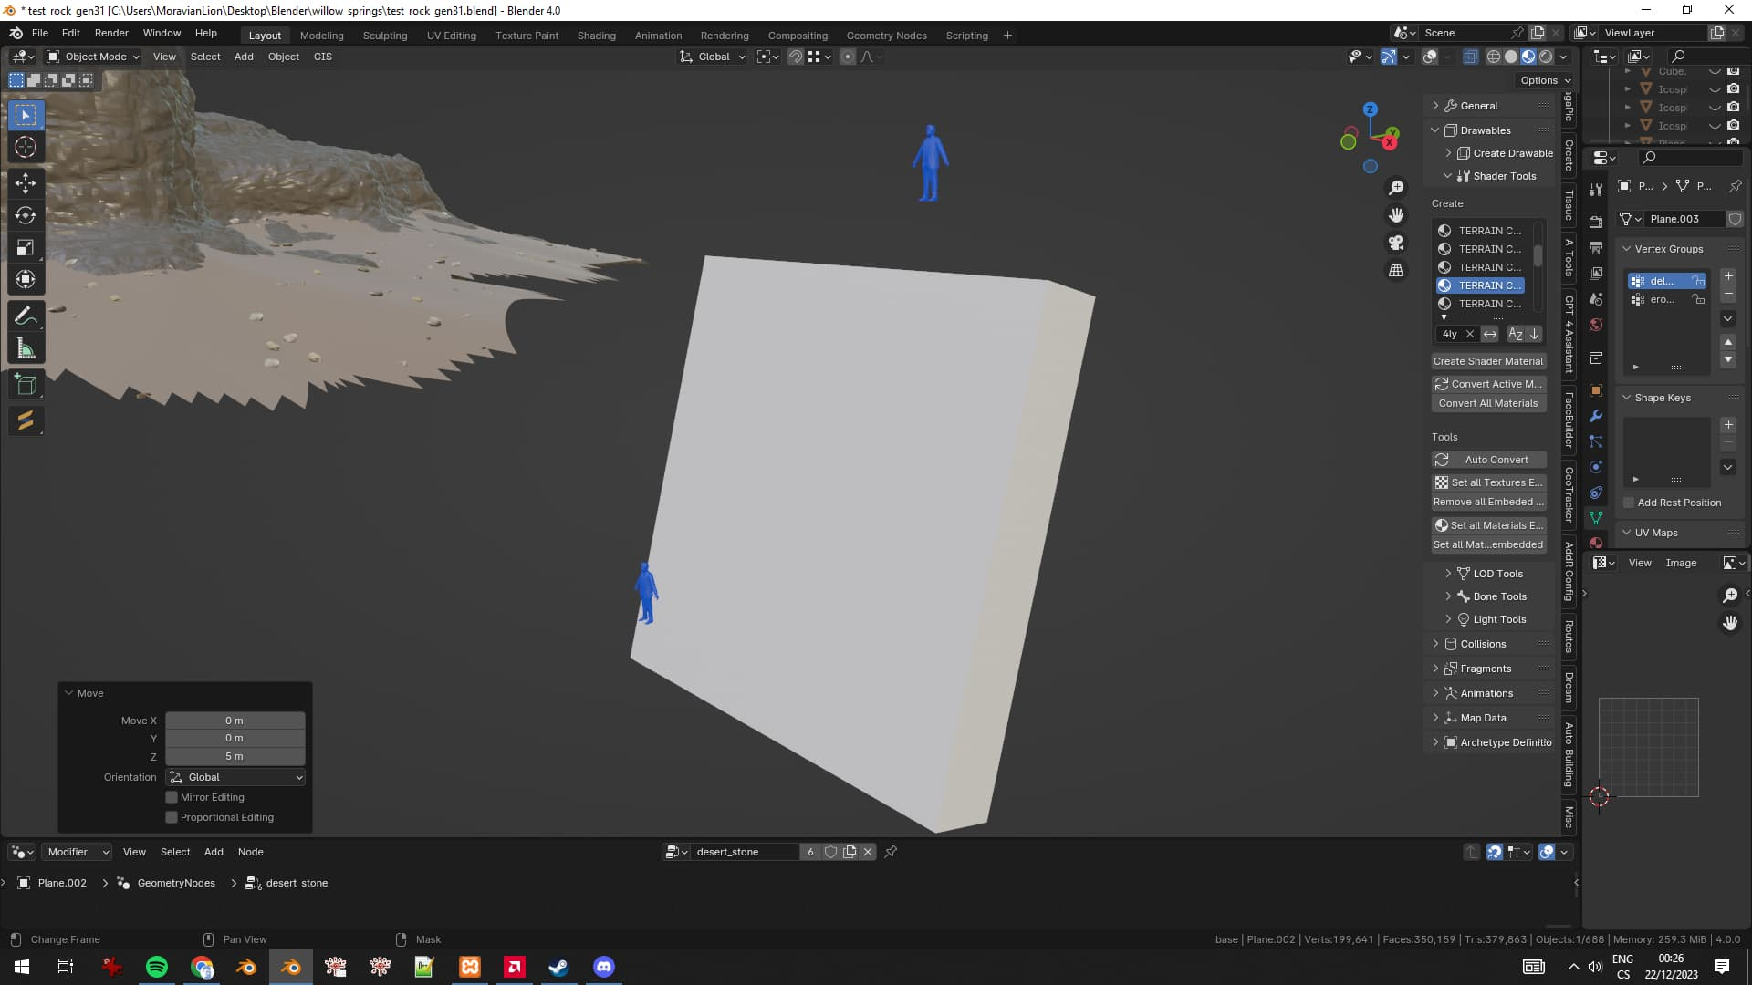Switch to orthographic grid view button
The height and width of the screenshot is (985, 1752).
coord(1396,271)
